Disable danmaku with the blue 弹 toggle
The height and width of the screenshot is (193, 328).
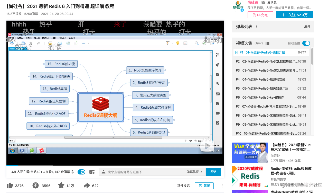pyautogui.click(x=81, y=172)
